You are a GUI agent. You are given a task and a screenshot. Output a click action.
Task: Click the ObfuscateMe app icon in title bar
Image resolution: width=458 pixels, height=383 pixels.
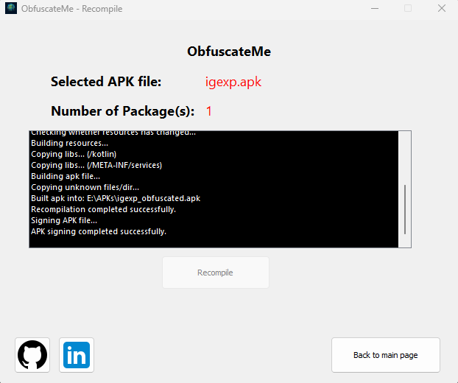(10, 9)
